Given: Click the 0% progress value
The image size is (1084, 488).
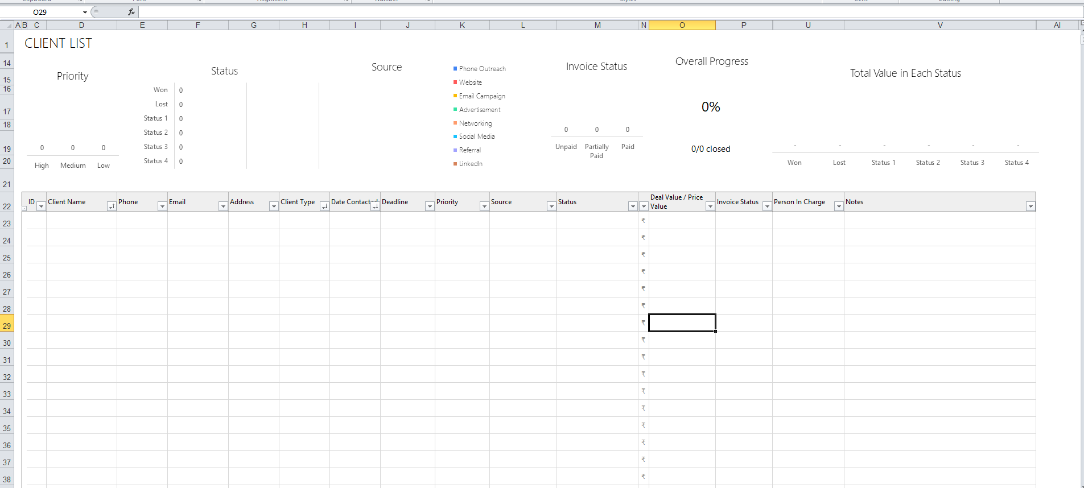Looking at the screenshot, I should coord(711,107).
